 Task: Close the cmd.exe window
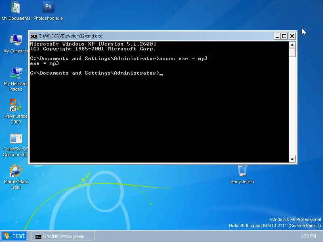pyautogui.click(x=292, y=36)
